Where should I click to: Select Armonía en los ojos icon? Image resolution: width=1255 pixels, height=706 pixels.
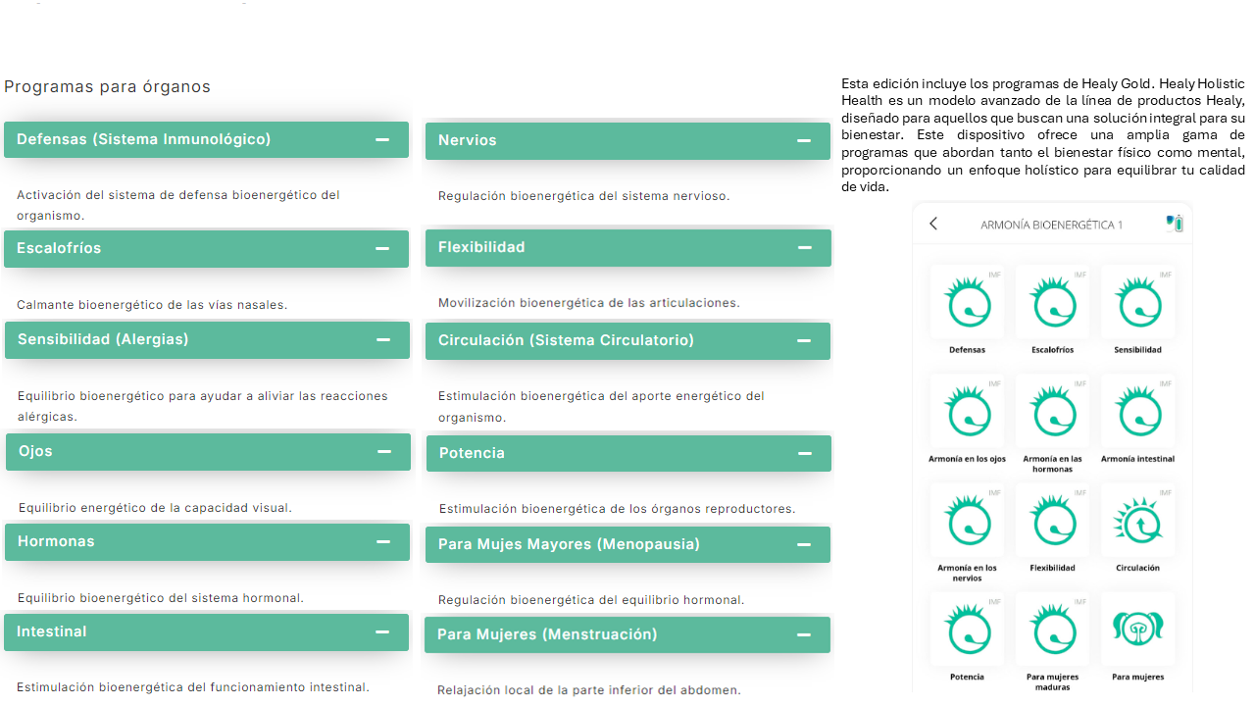967,412
